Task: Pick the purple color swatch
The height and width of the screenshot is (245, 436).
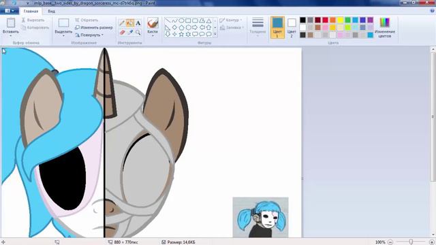Action: coord(370,20)
